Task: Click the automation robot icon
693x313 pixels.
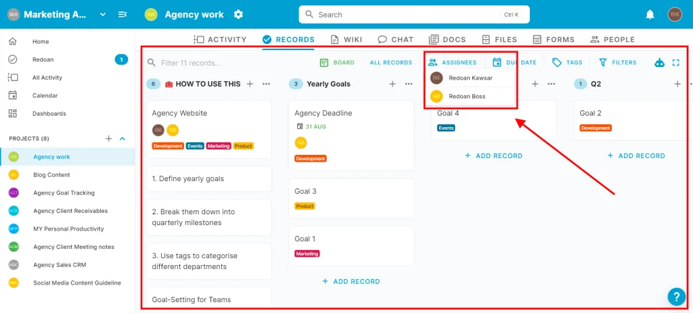Action: pos(660,63)
